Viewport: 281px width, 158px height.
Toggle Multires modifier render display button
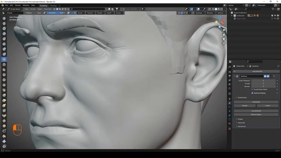268,76
